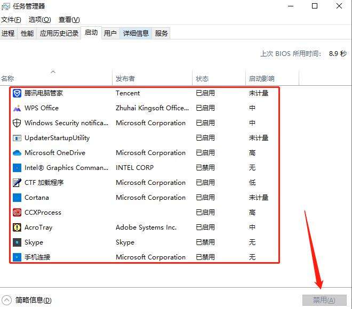Select the Windows Security notifica... entry
Image resolution: width=352 pixels, height=309 pixels.
click(67, 123)
